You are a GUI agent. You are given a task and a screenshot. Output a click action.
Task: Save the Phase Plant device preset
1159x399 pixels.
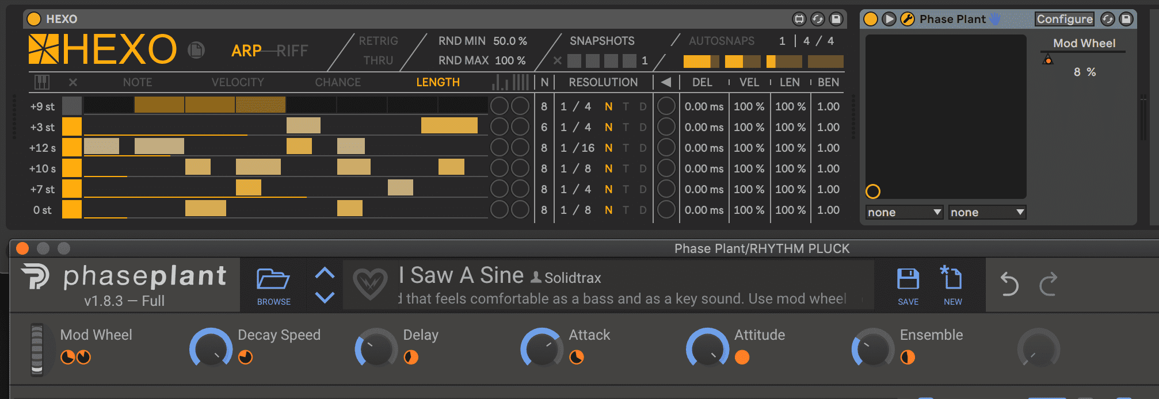click(x=1126, y=19)
